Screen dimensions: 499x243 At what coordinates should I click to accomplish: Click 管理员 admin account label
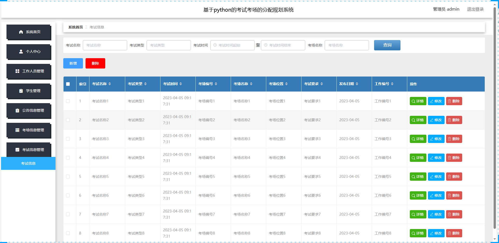(446, 9)
